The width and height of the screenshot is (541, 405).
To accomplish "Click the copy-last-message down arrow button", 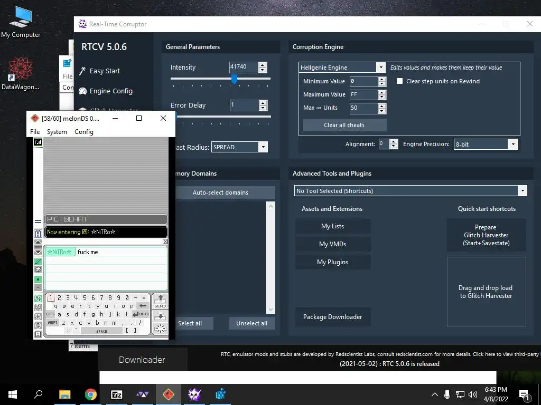I will click(x=160, y=315).
